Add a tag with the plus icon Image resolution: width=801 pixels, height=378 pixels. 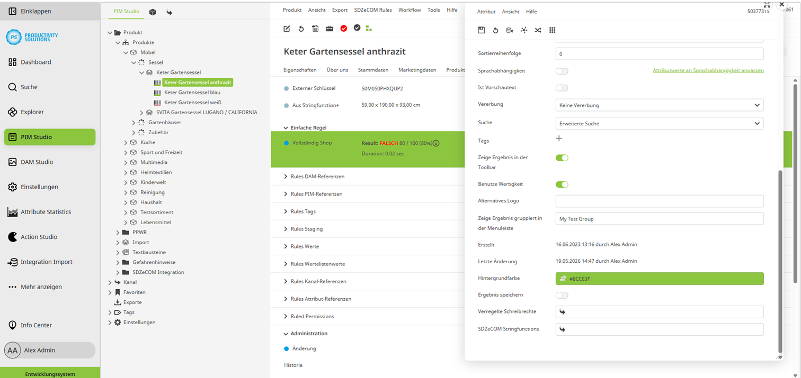(559, 139)
